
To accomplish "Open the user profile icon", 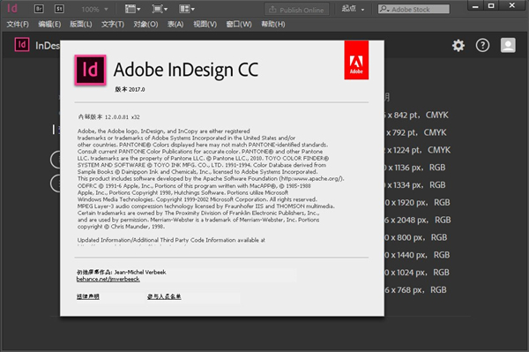I will coord(508,45).
